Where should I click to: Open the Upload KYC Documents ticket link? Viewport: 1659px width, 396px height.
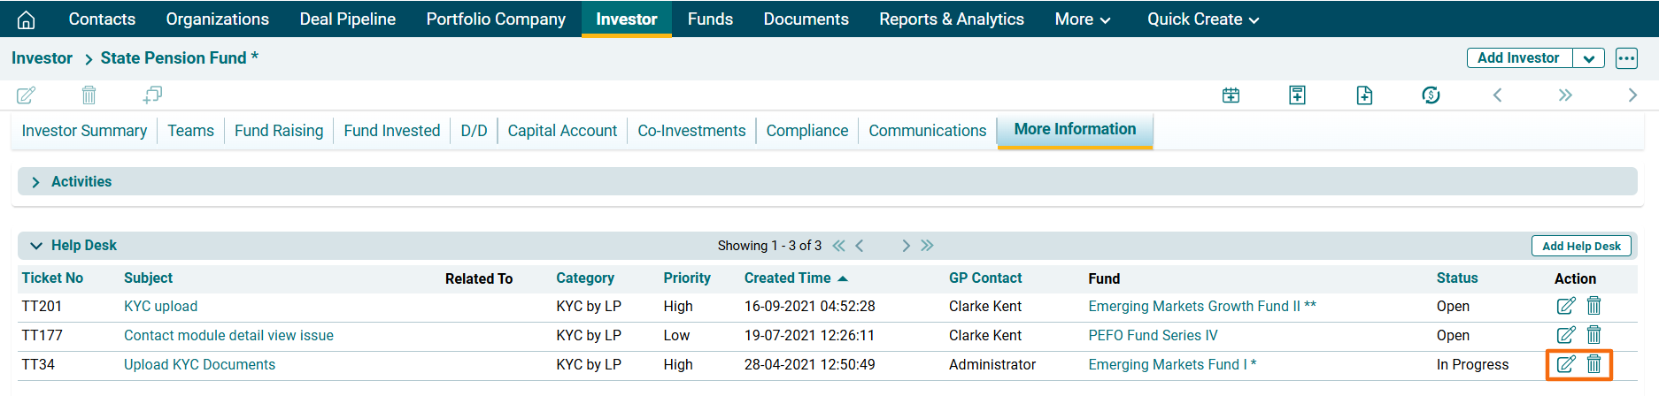[x=199, y=364]
